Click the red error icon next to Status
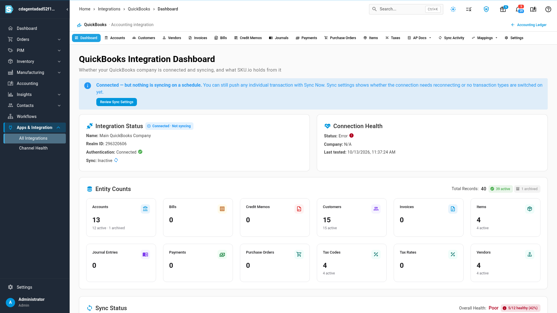 tap(351, 136)
